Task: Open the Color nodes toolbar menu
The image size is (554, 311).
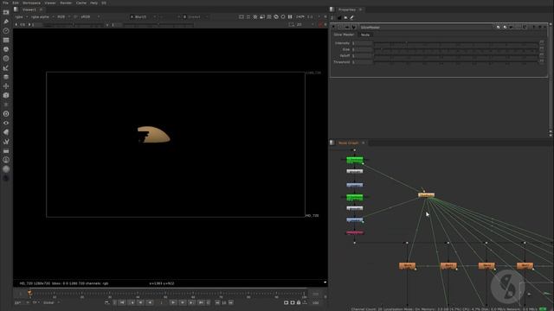Action: tap(6, 49)
